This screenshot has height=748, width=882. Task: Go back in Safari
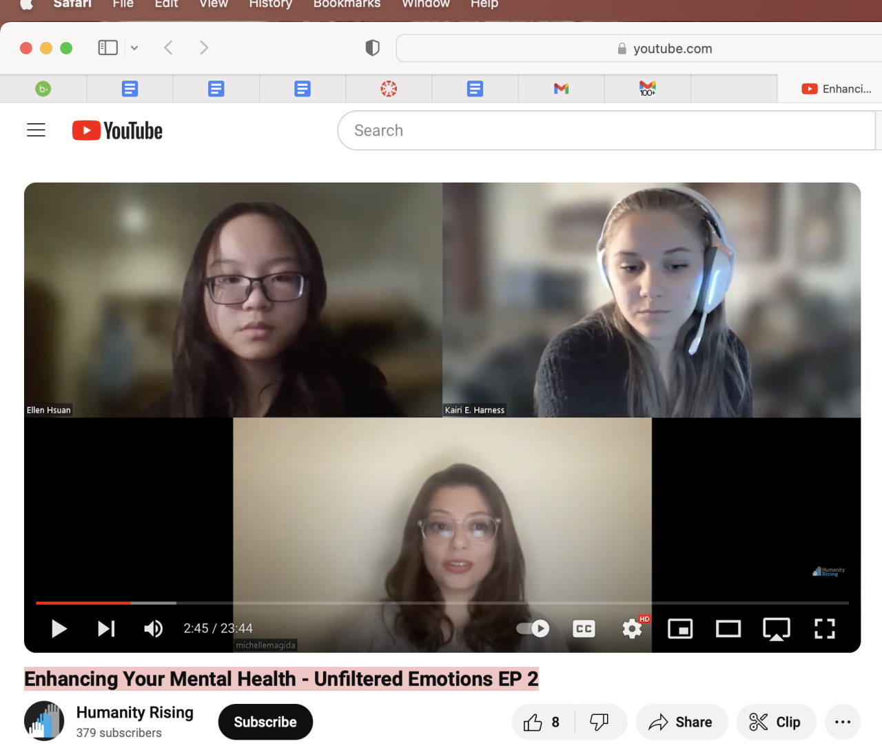tap(168, 48)
